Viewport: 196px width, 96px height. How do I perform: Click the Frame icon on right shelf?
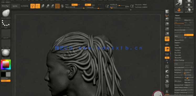167,67
